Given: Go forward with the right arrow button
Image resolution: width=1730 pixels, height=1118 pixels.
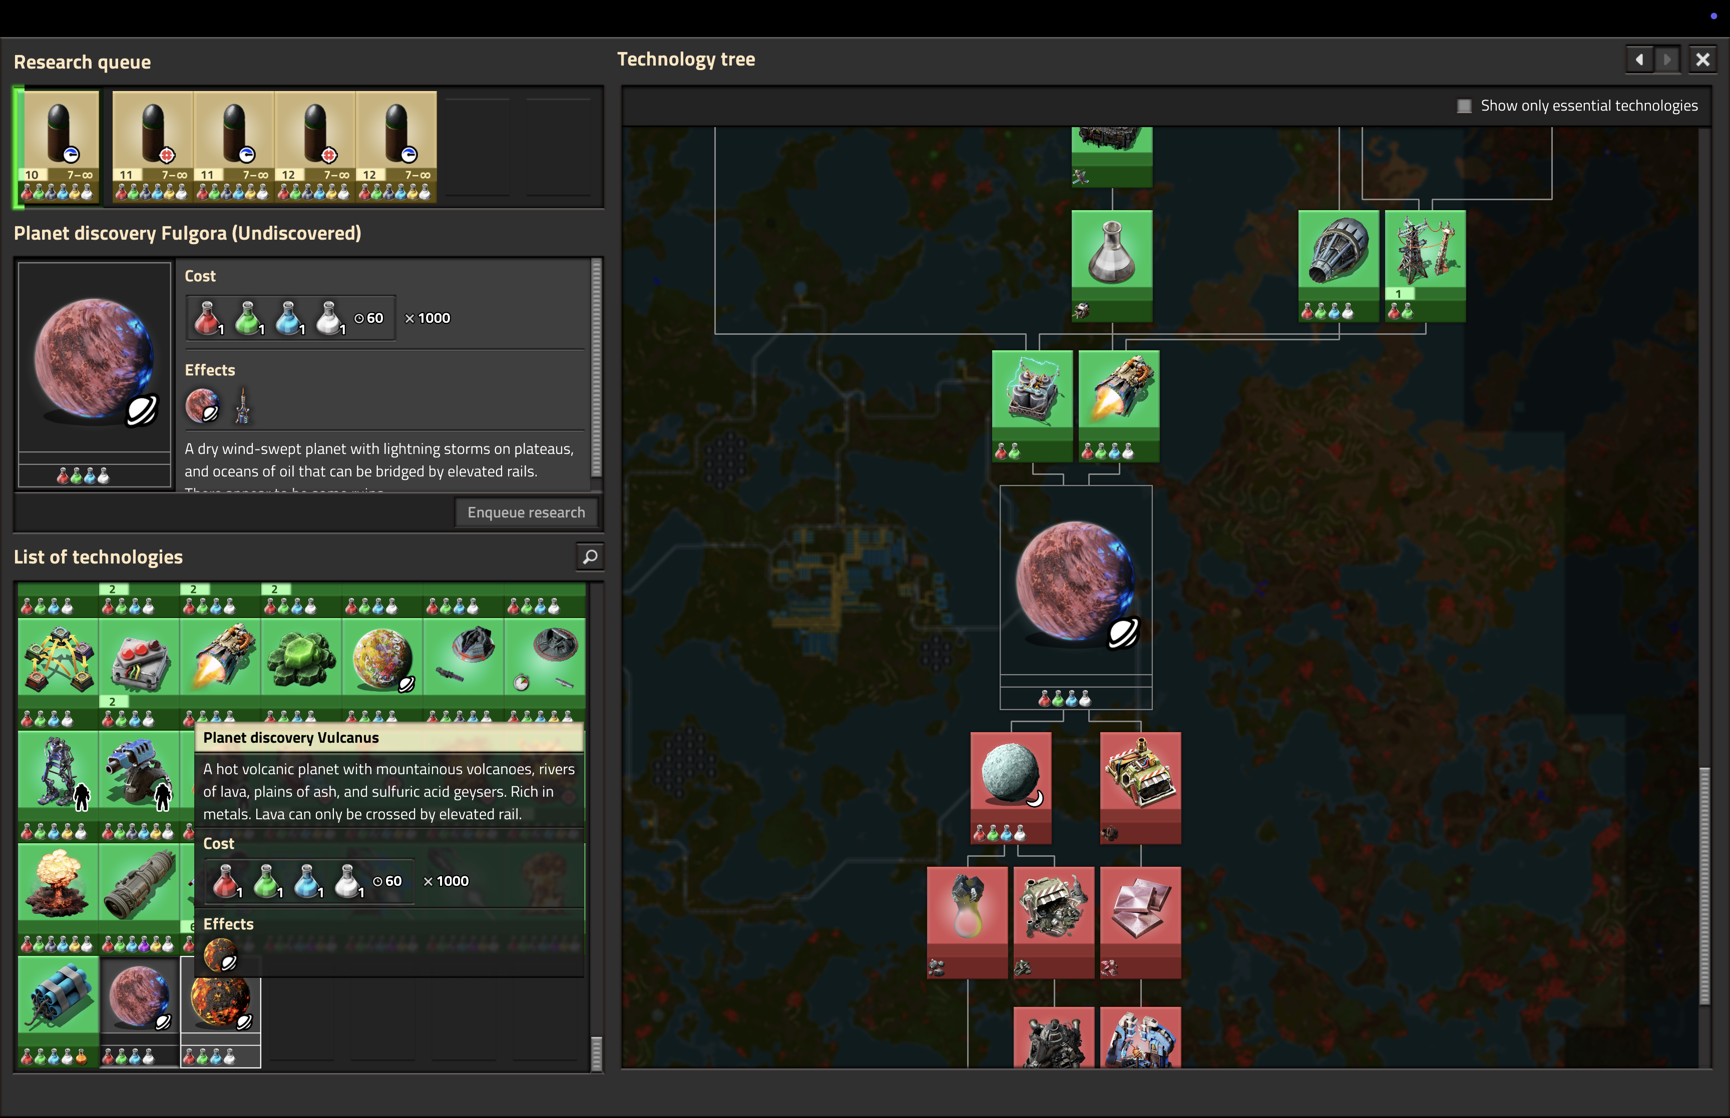Looking at the screenshot, I should pos(1667,60).
